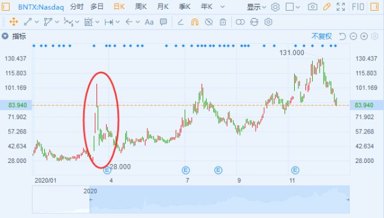Collapse the 指标 indicator section
Viewport: 384px width, 218px height.
[x=5, y=37]
